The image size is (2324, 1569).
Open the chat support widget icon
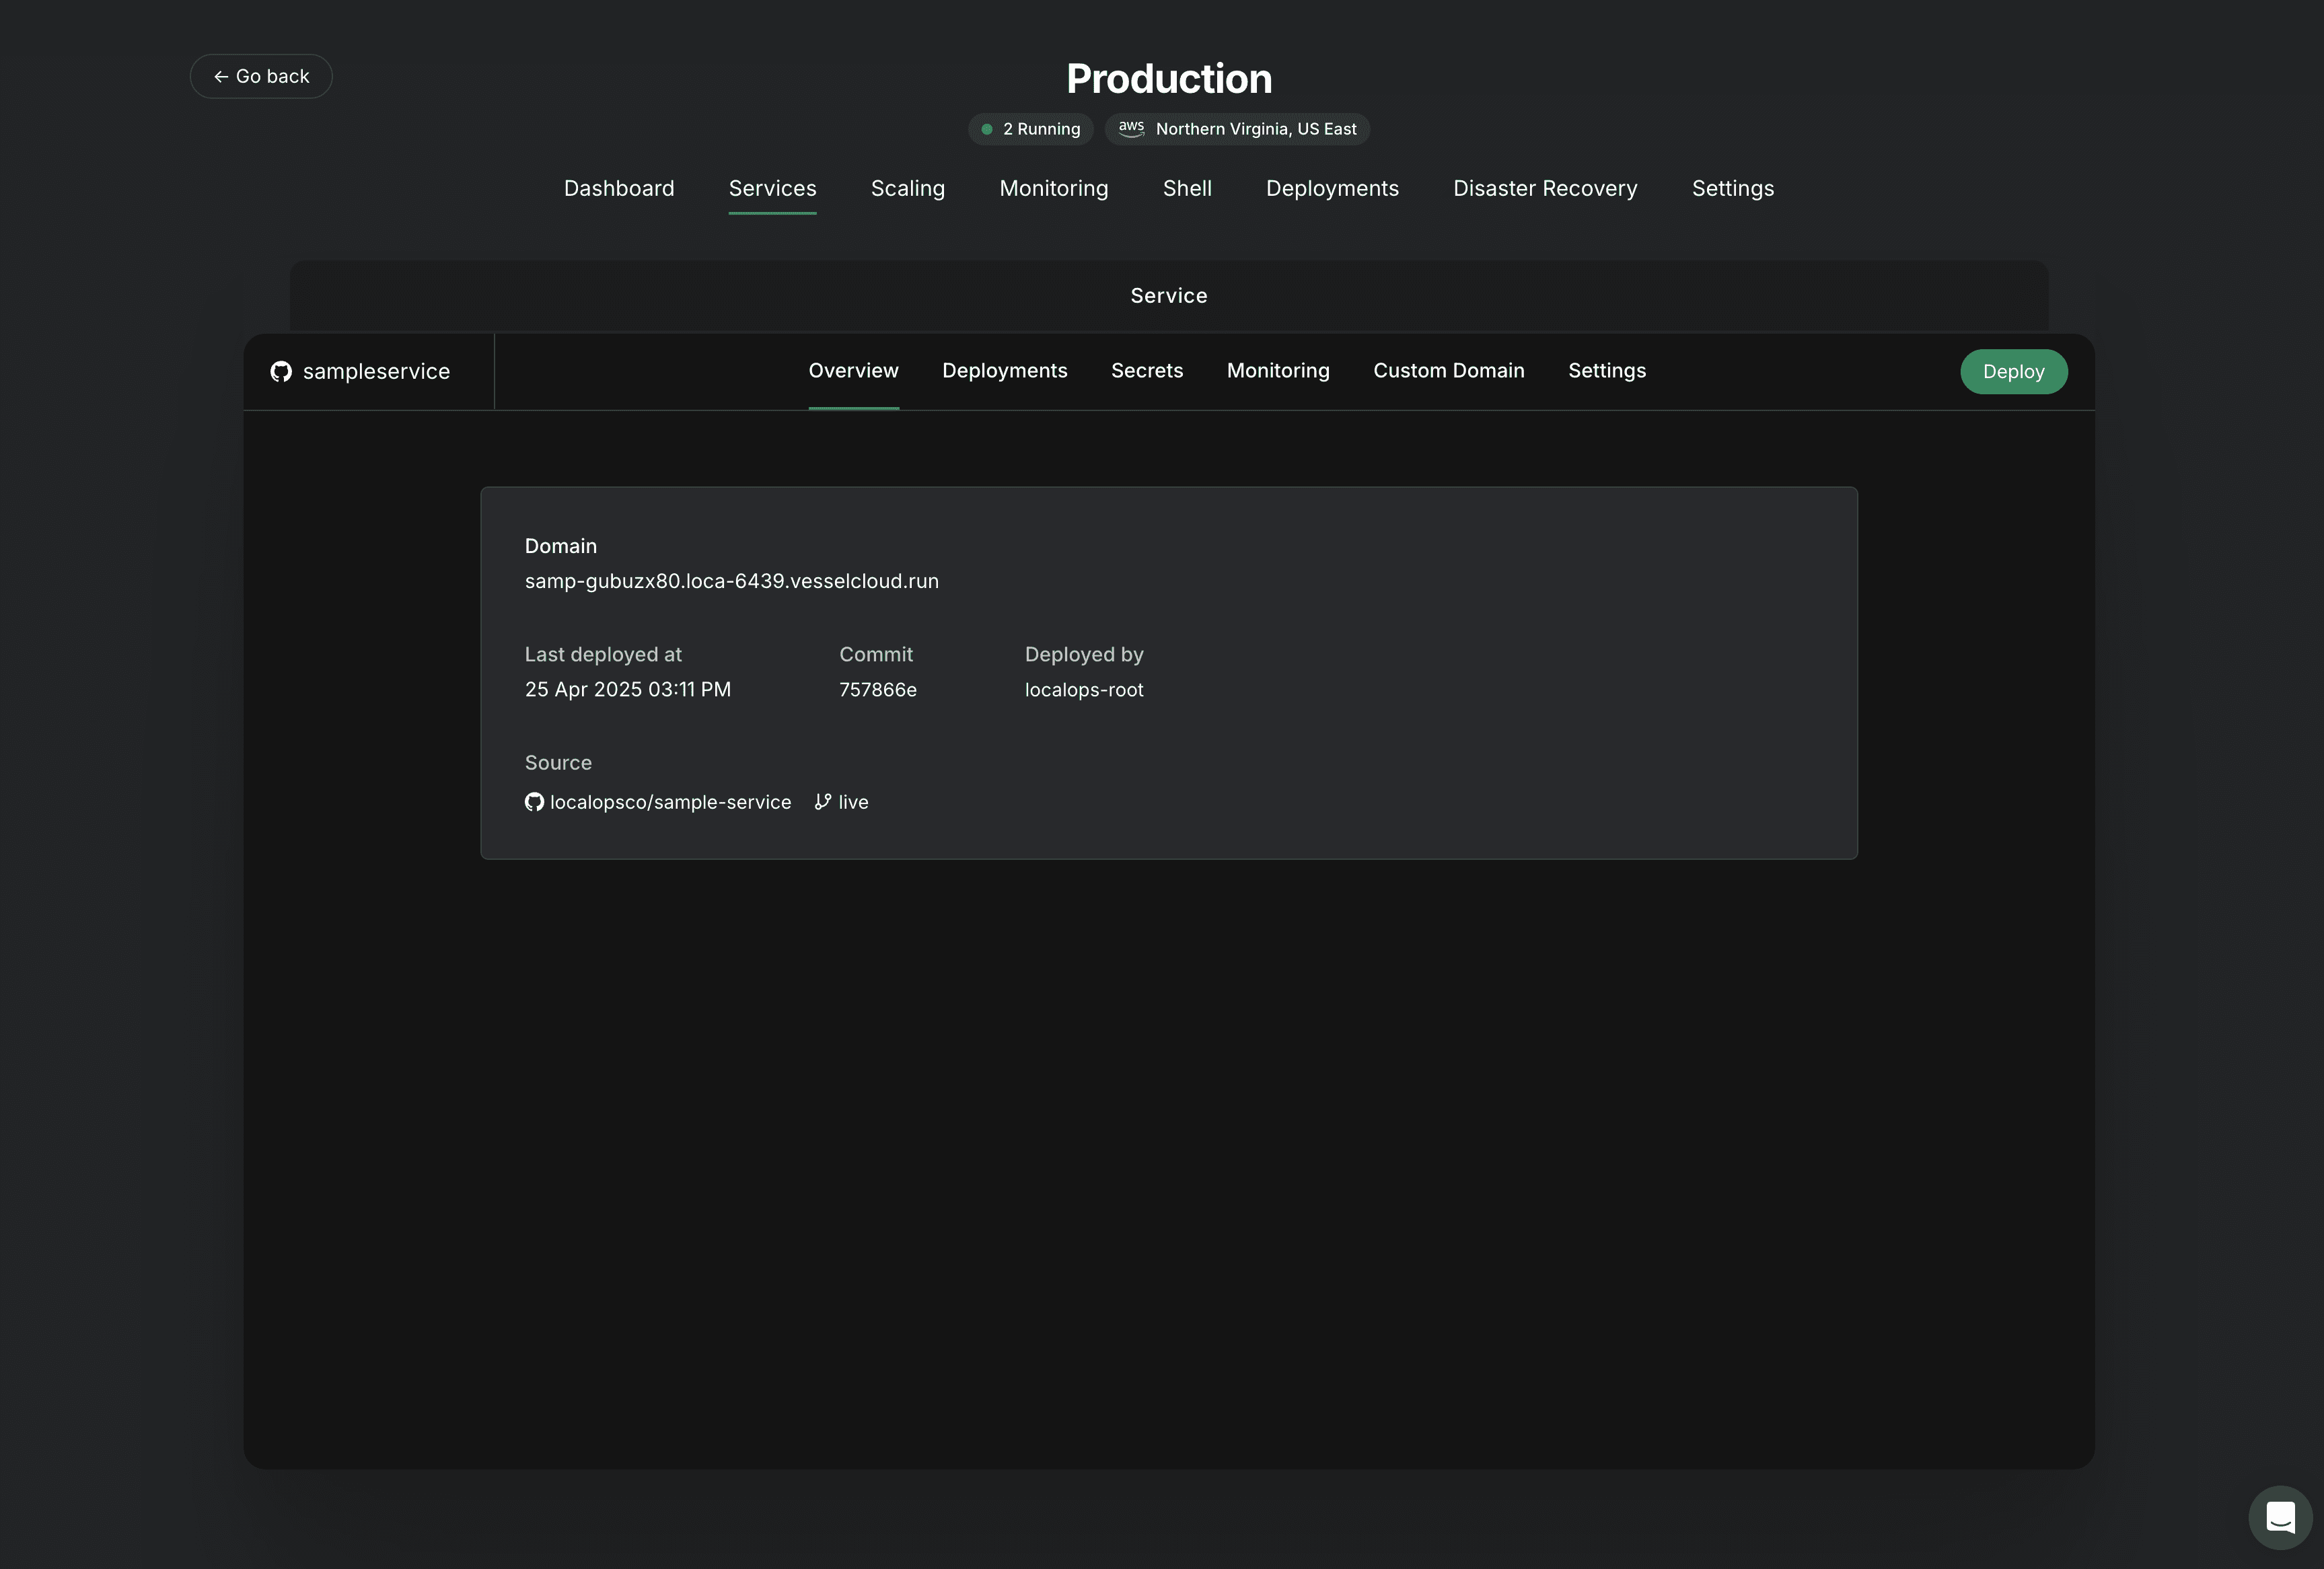[x=2280, y=1517]
